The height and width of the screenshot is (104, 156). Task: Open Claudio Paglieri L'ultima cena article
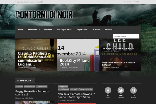(34, 59)
